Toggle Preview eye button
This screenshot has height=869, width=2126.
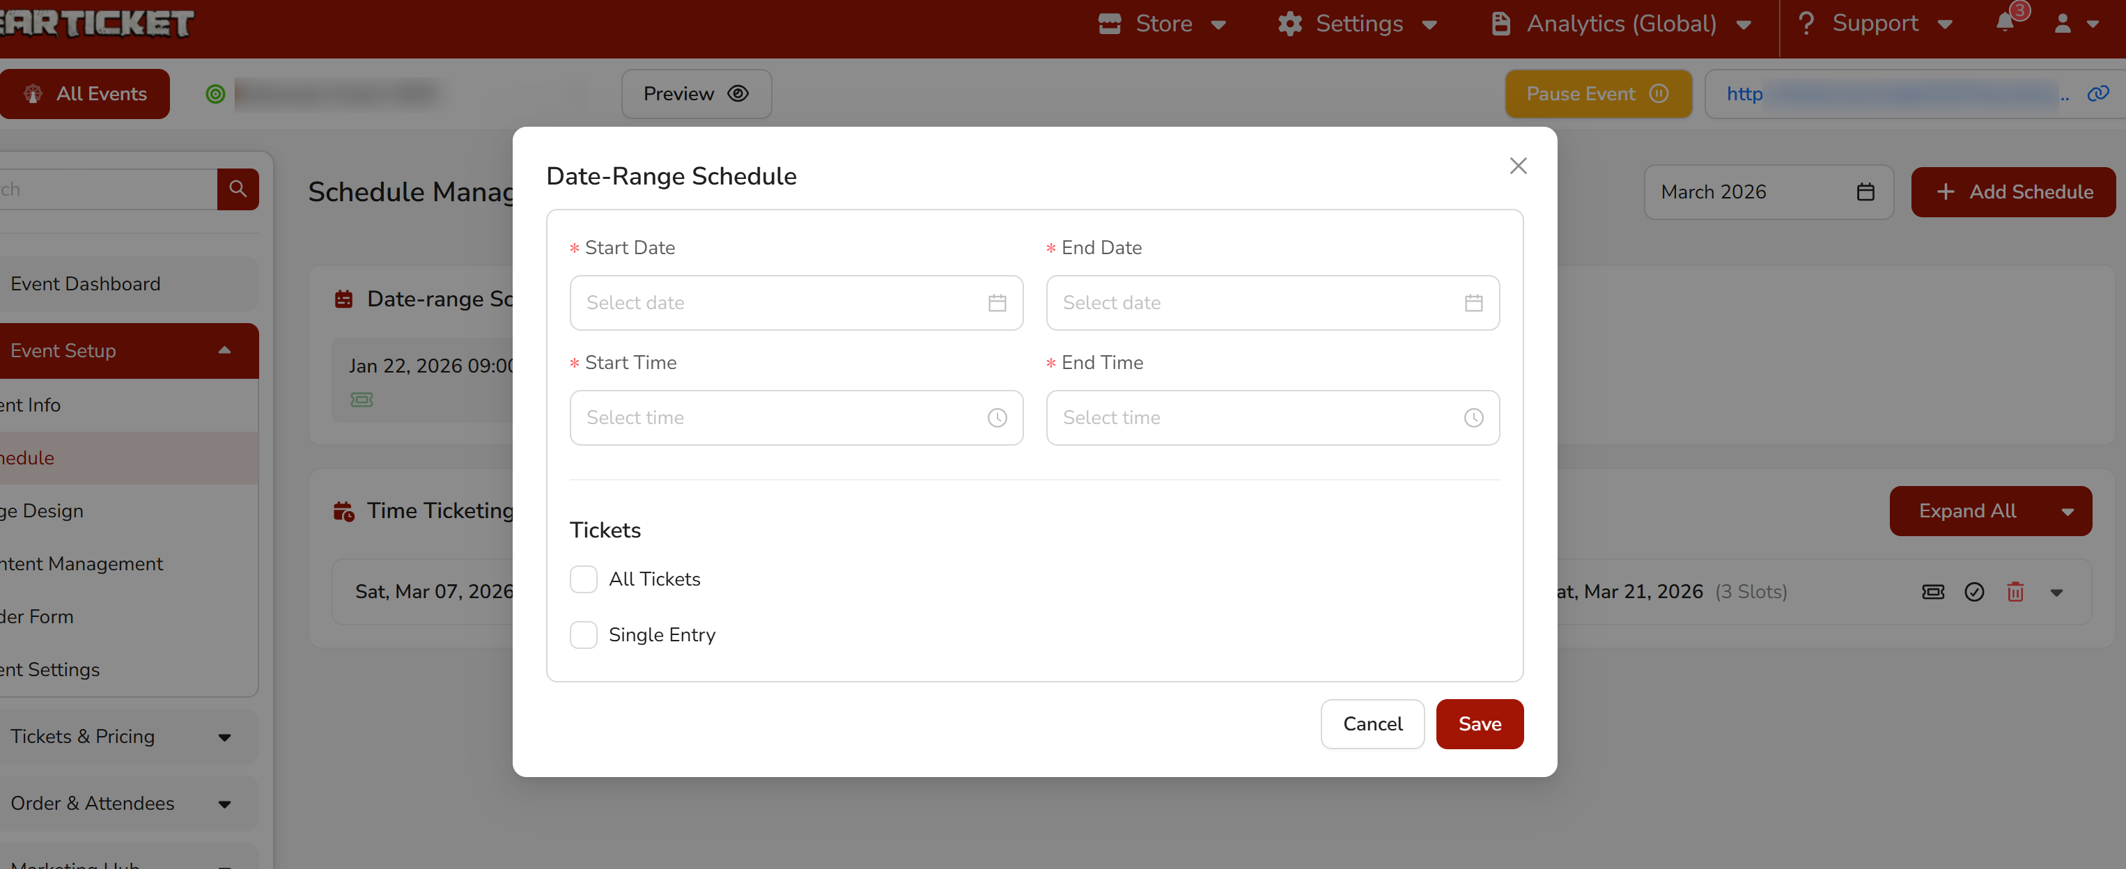click(x=696, y=94)
